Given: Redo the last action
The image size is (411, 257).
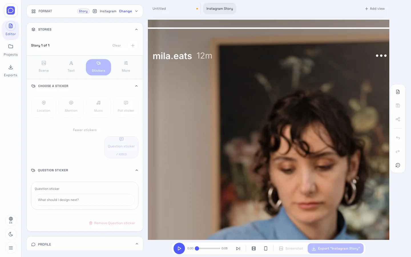Looking at the screenshot, I should (398, 152).
